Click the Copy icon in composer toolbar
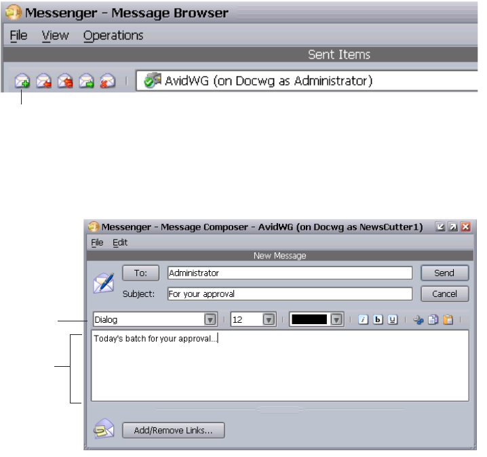This screenshot has width=487, height=457. point(433,319)
